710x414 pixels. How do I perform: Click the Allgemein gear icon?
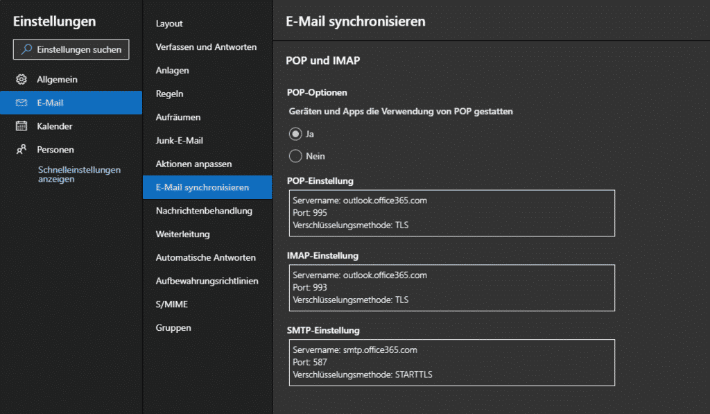[21, 79]
